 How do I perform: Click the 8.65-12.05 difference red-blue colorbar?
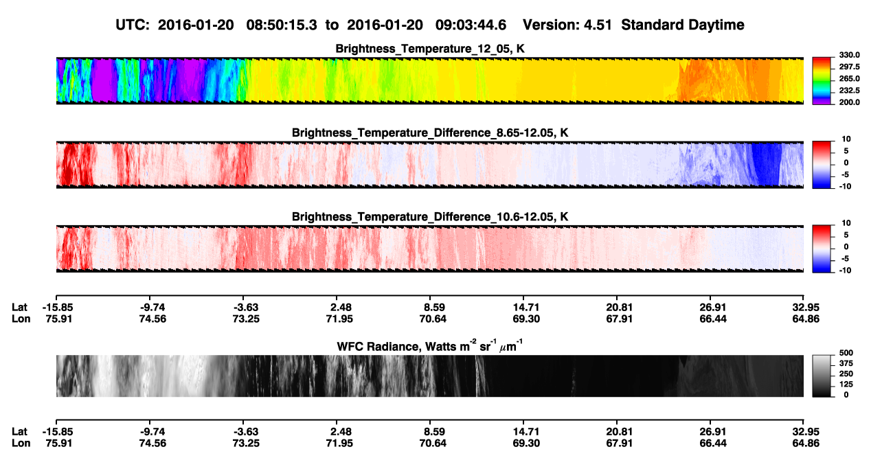tap(822, 163)
